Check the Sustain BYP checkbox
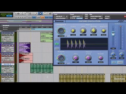The width and height of the screenshot is (126, 94). (66, 63)
